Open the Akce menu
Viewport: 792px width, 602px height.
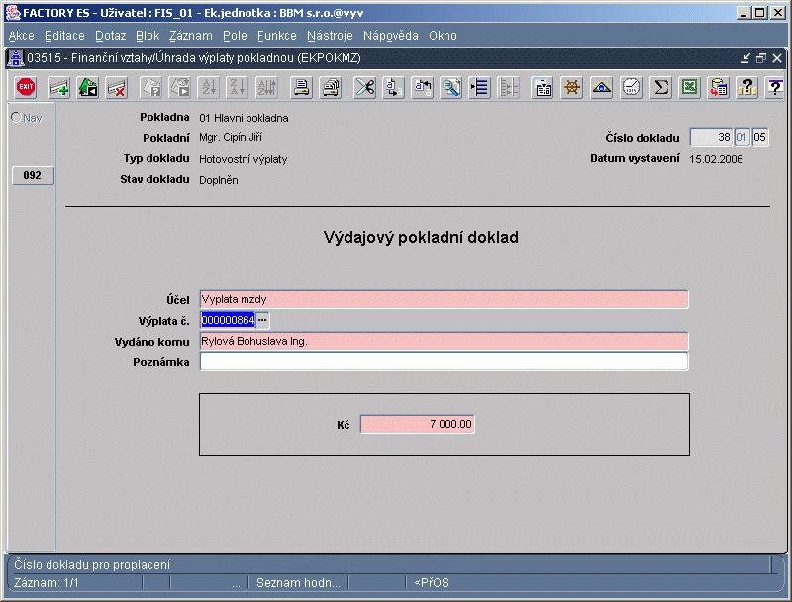pyautogui.click(x=21, y=36)
